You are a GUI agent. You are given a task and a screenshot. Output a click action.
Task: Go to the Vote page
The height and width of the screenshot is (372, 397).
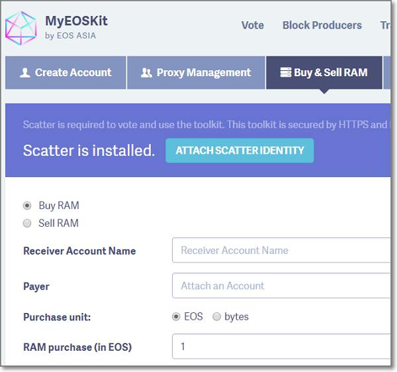click(x=253, y=25)
